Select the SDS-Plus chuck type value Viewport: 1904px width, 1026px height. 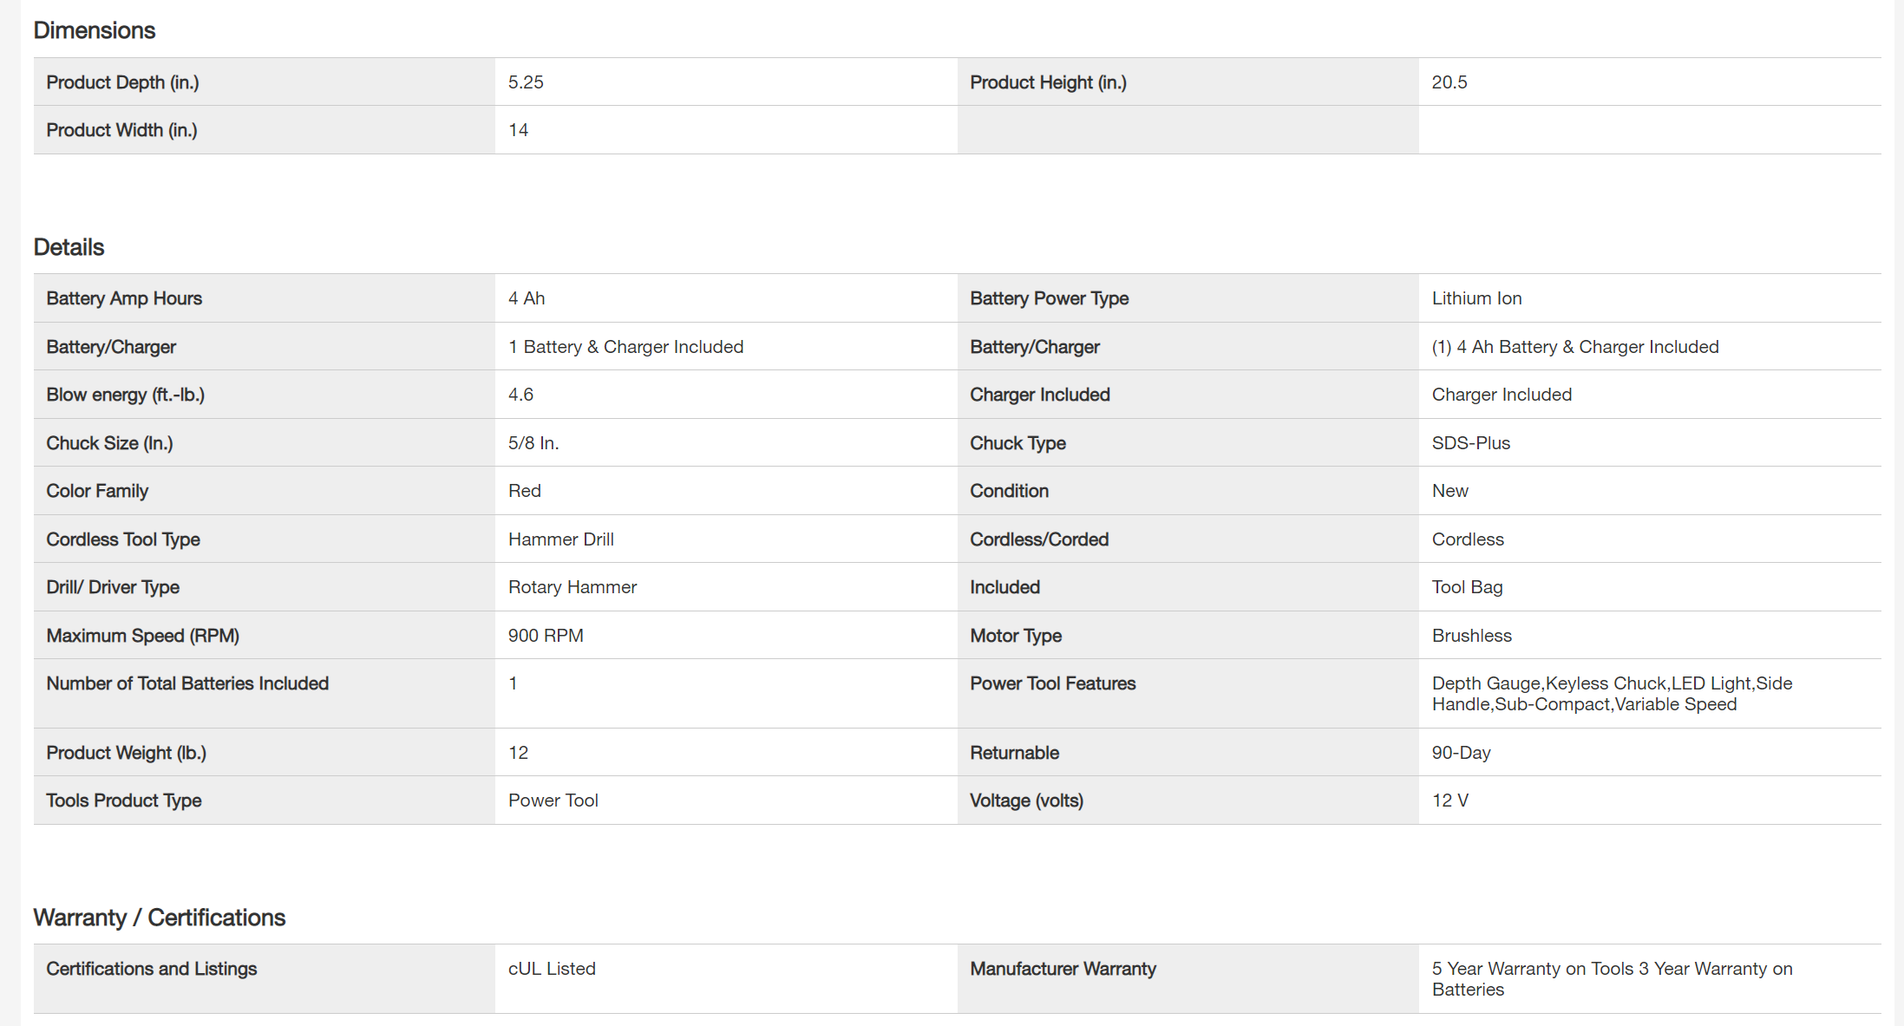point(1470,443)
